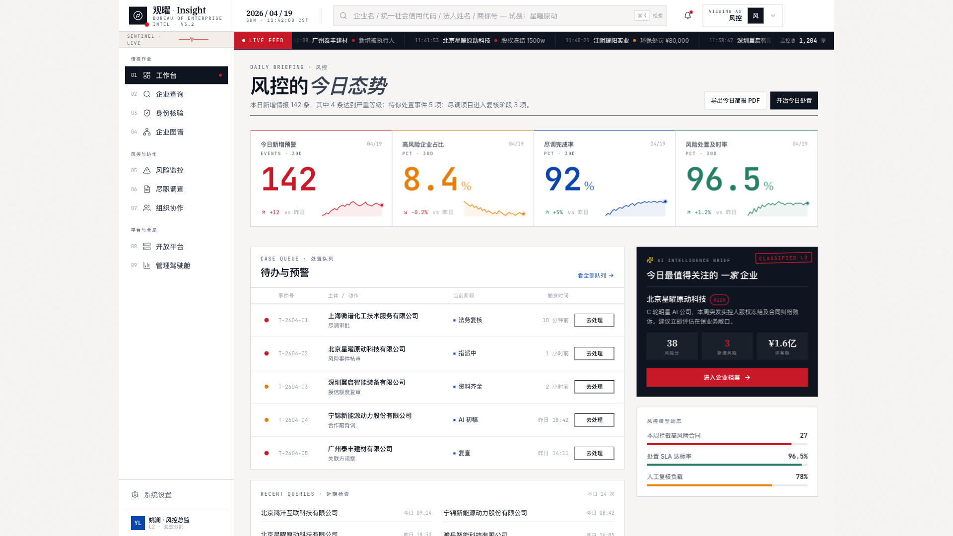The height and width of the screenshot is (536, 953).
Task: Open 系统设置 gear icon
Action: point(135,494)
